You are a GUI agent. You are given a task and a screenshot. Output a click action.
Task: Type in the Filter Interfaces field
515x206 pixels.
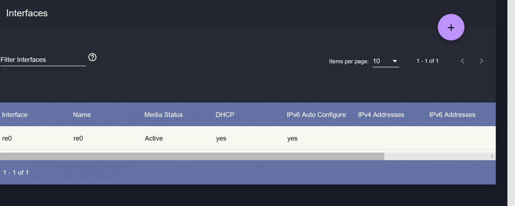(x=43, y=60)
